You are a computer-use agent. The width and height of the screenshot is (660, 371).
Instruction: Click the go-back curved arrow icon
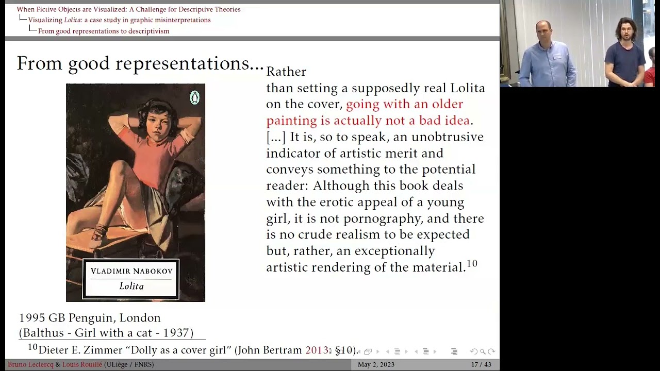point(474,351)
